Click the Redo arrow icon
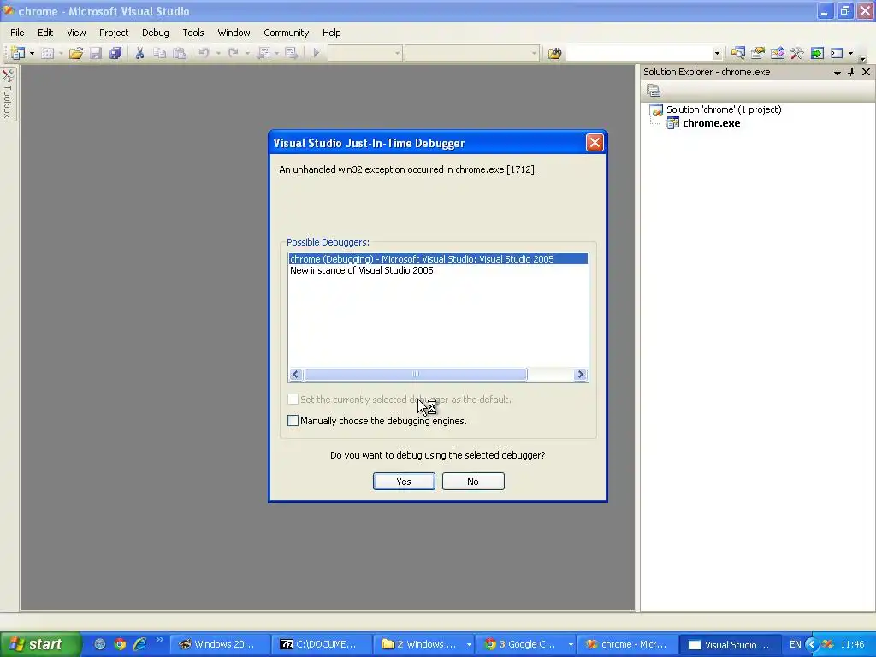876x657 pixels. 233,53
